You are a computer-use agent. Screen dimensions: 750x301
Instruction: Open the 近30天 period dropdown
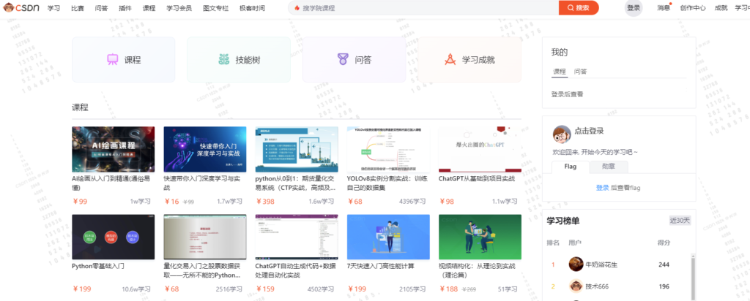tap(680, 221)
